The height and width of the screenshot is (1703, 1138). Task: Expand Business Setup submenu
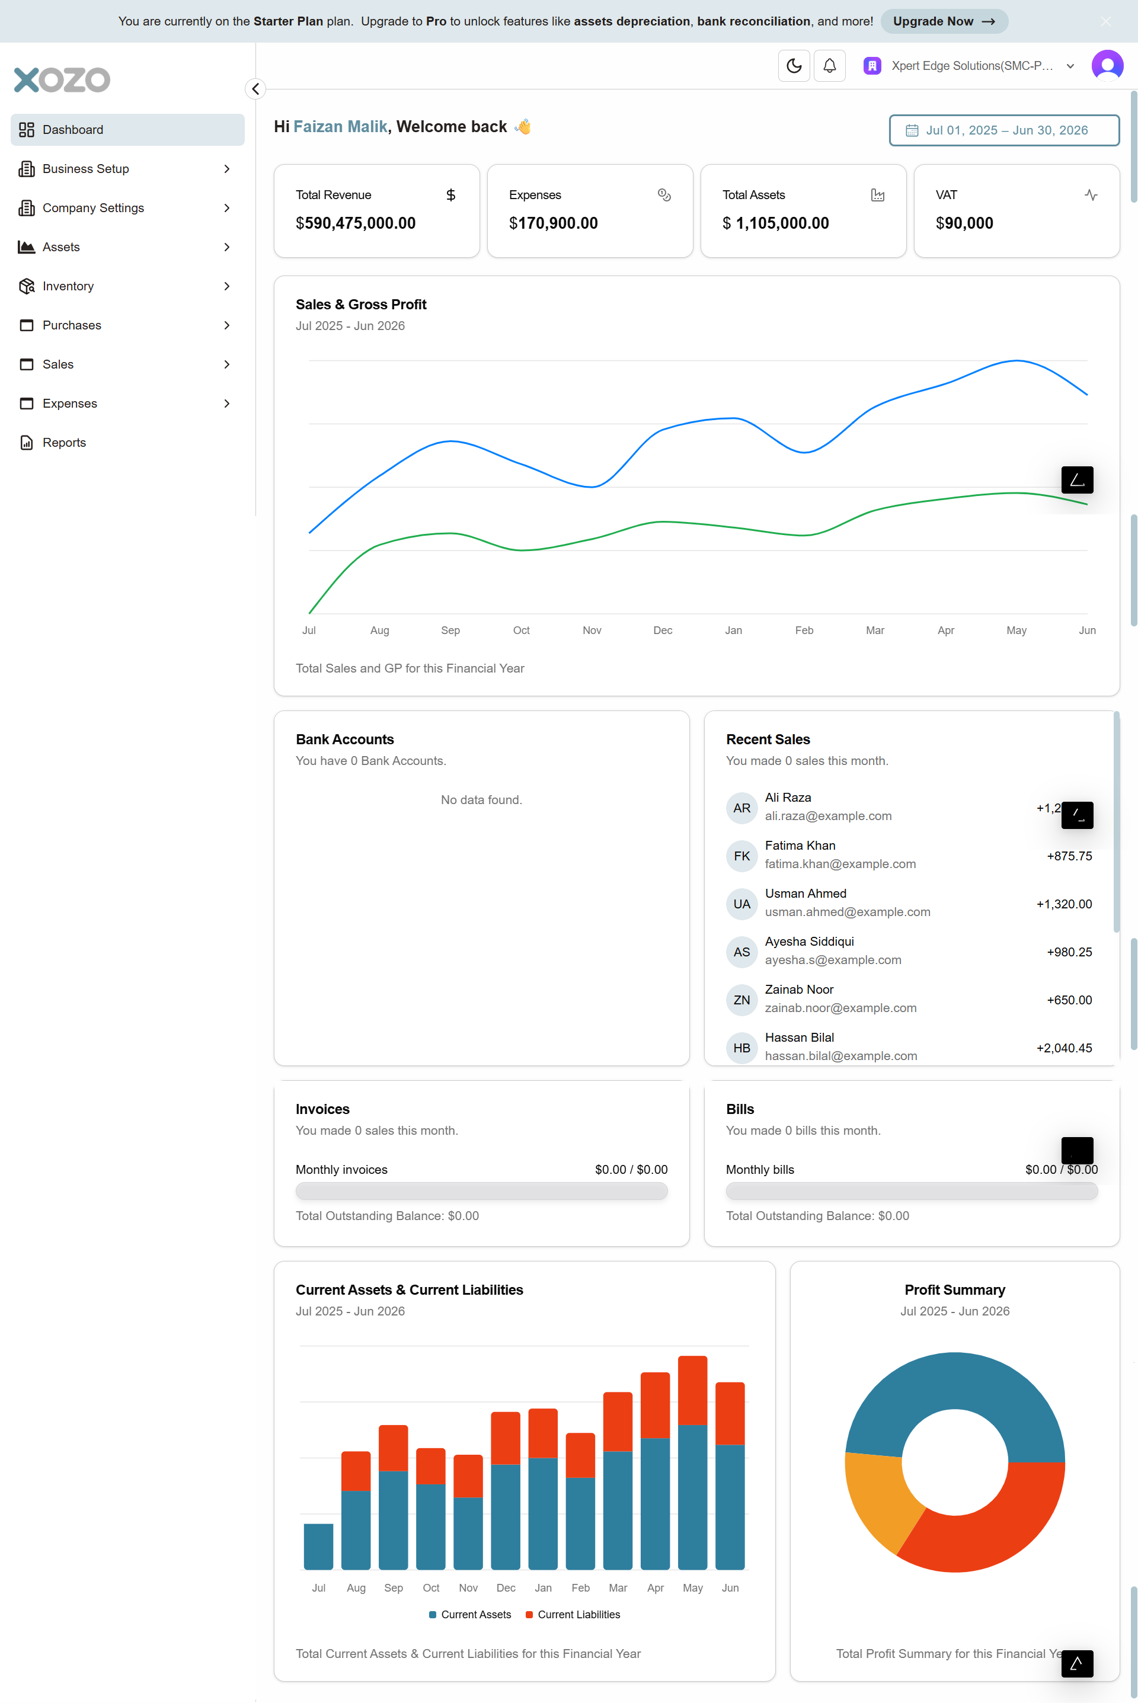tap(226, 169)
